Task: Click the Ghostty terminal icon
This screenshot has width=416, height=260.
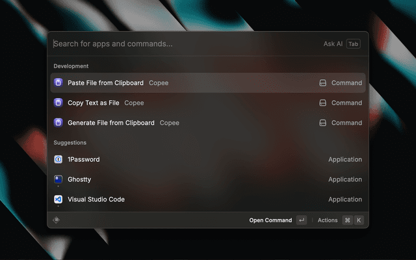Action: click(58, 179)
